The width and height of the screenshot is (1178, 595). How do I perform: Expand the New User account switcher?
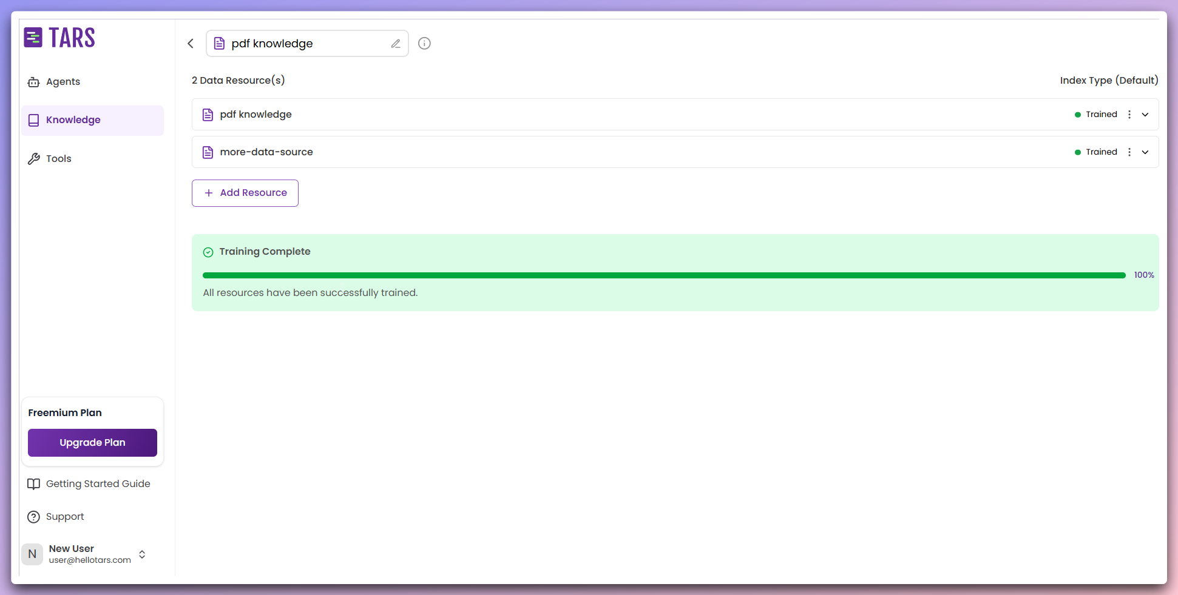pyautogui.click(x=142, y=554)
